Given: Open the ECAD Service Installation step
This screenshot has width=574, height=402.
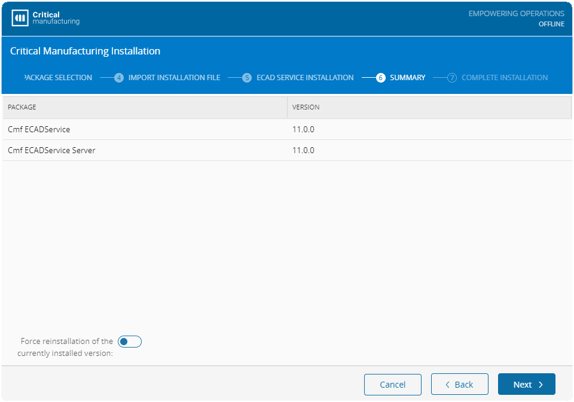Looking at the screenshot, I should (305, 78).
